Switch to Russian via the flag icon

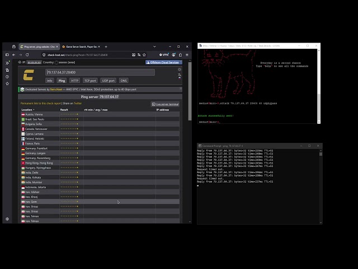tap(180, 78)
